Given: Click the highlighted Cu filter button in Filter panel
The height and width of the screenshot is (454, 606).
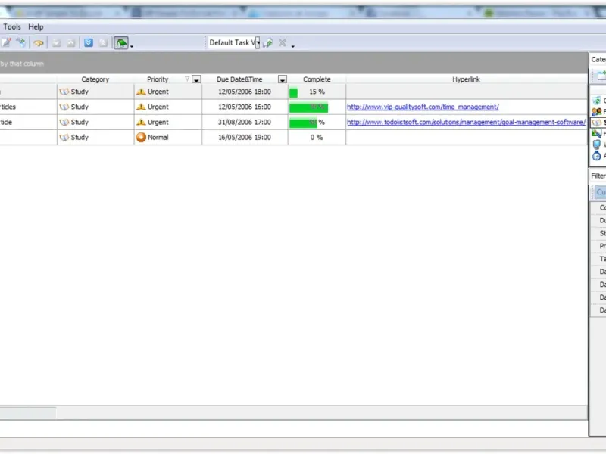Looking at the screenshot, I should [600, 192].
